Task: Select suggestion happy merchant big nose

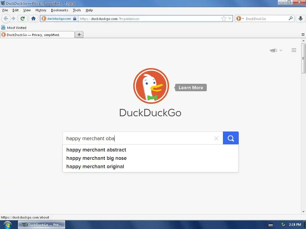Action: (x=151, y=158)
